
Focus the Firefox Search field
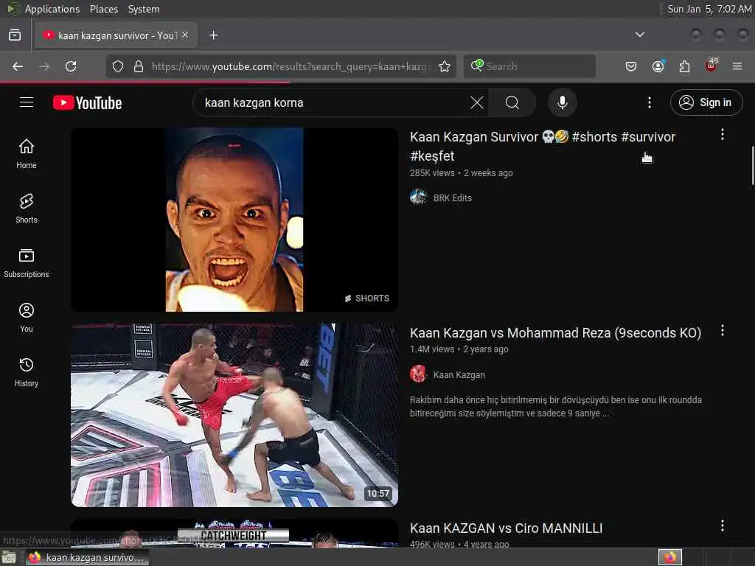pyautogui.click(x=529, y=66)
